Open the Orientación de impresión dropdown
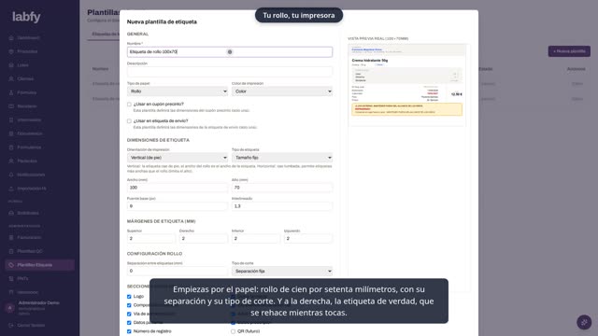The height and width of the screenshot is (336, 598). (x=178, y=158)
